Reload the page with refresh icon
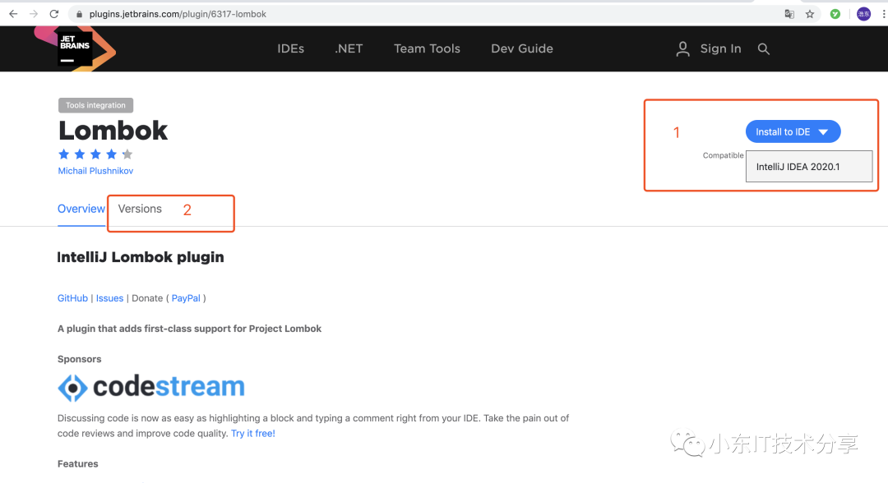Image resolution: width=888 pixels, height=483 pixels. pos(53,14)
